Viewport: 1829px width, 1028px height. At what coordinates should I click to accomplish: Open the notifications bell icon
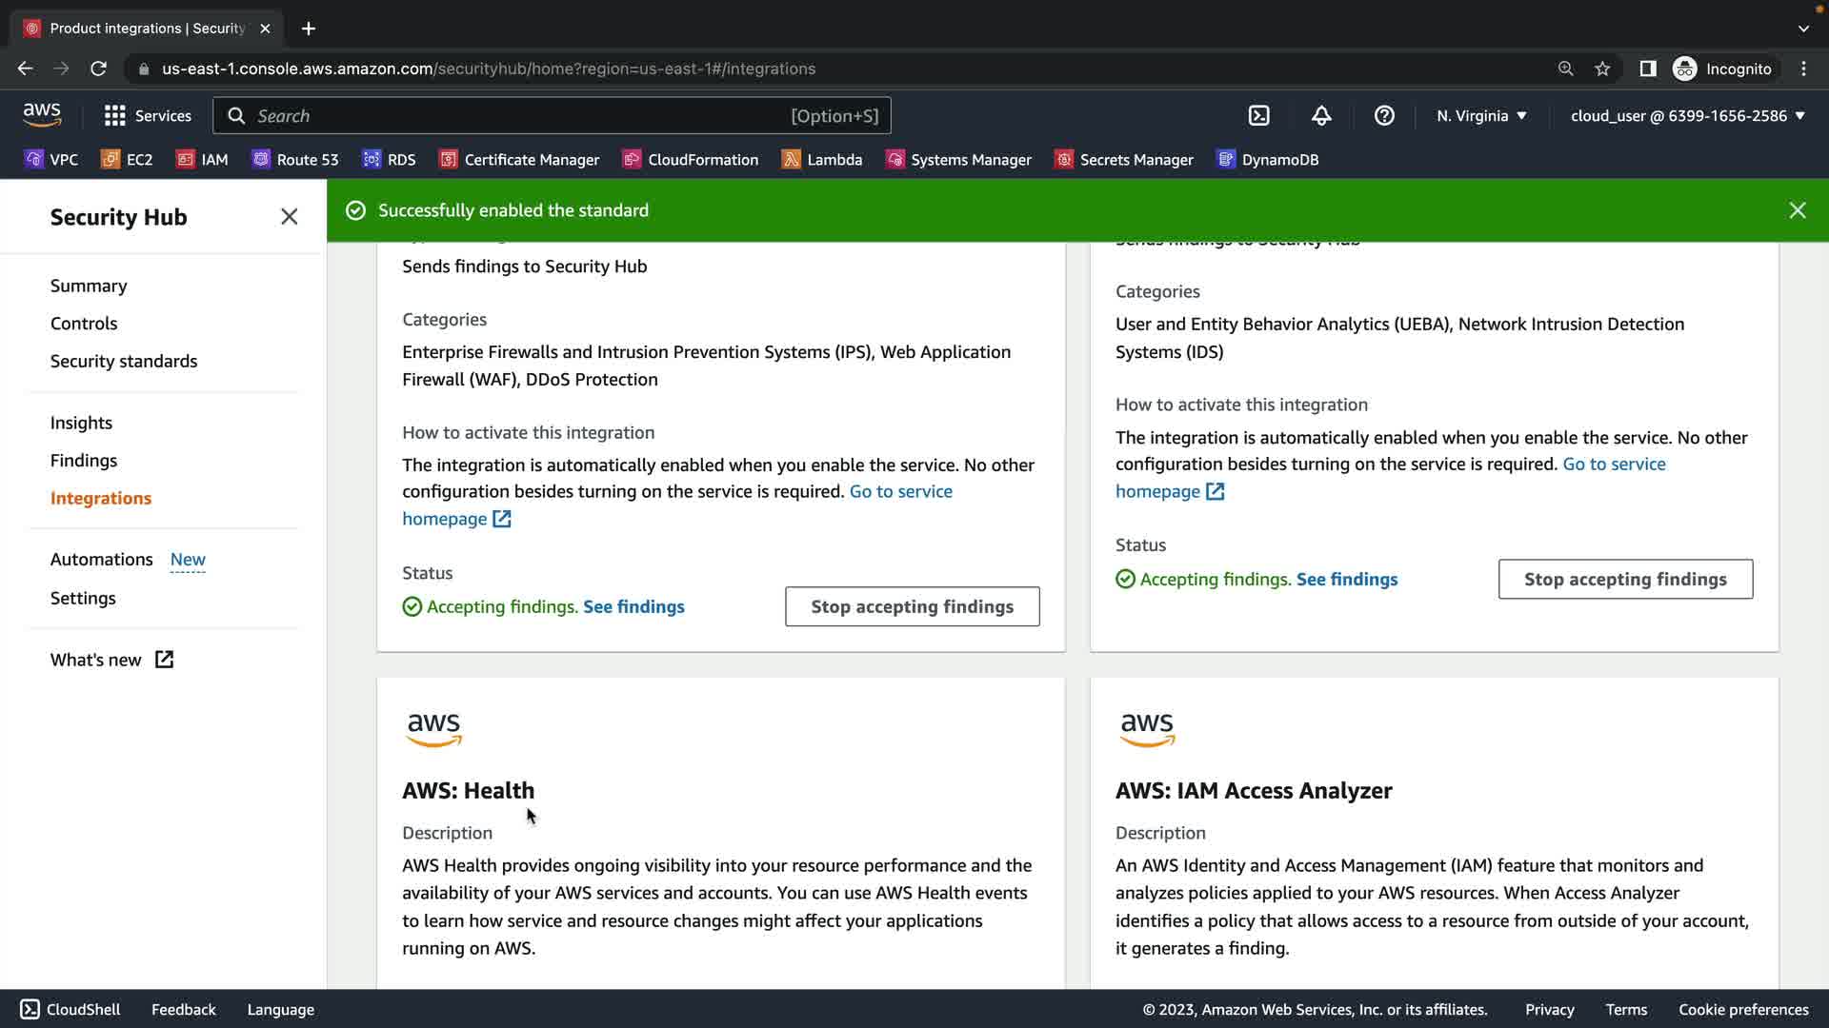(1321, 115)
